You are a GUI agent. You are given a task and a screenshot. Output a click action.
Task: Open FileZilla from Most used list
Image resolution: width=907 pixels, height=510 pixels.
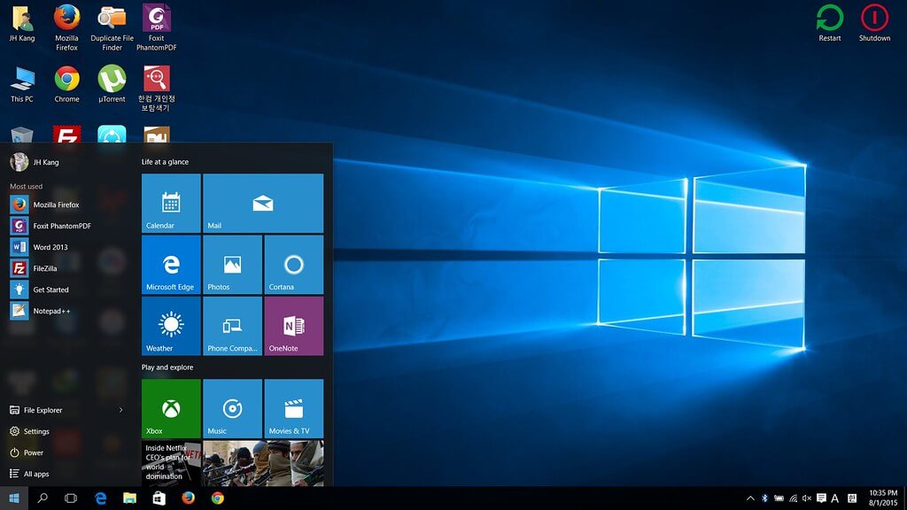tap(66, 268)
